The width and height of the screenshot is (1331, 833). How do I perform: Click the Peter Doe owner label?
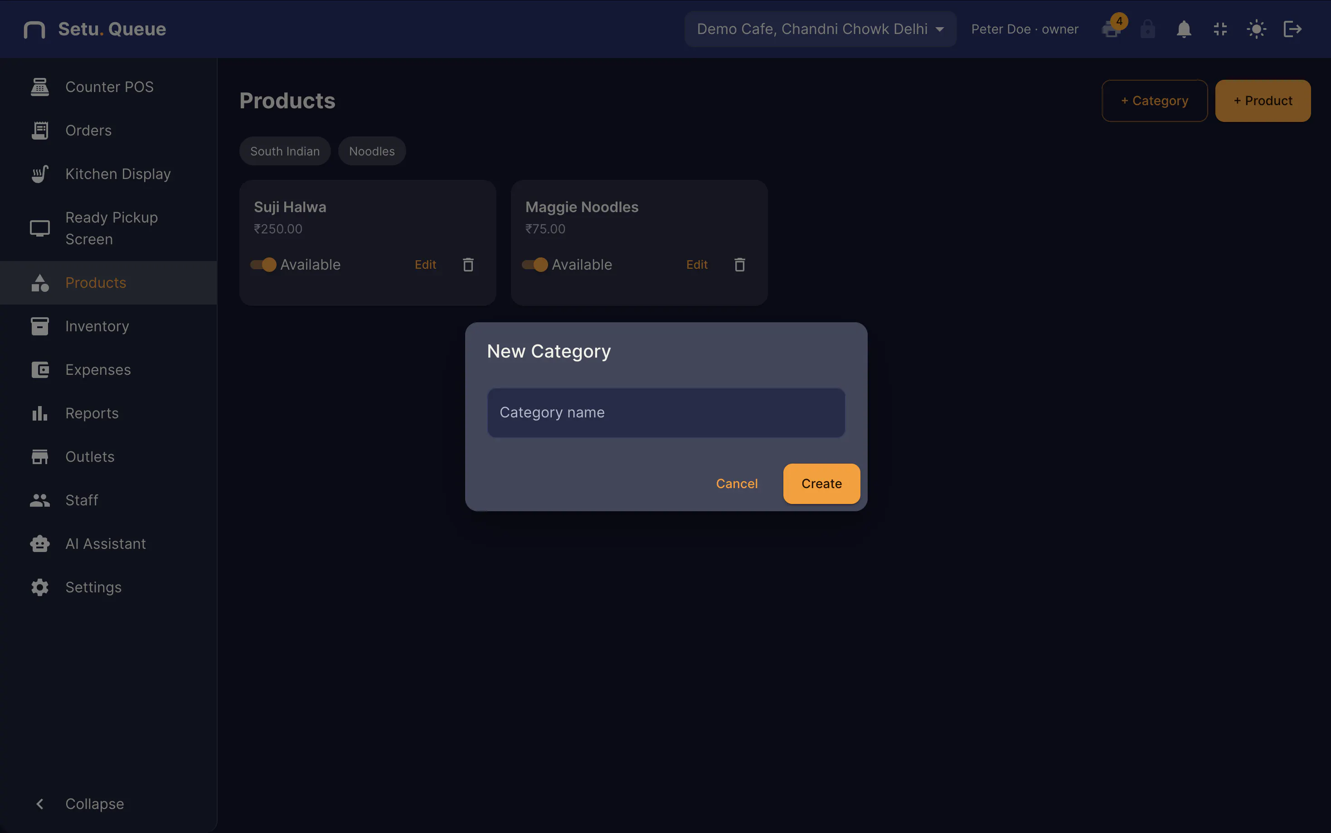(x=1025, y=29)
